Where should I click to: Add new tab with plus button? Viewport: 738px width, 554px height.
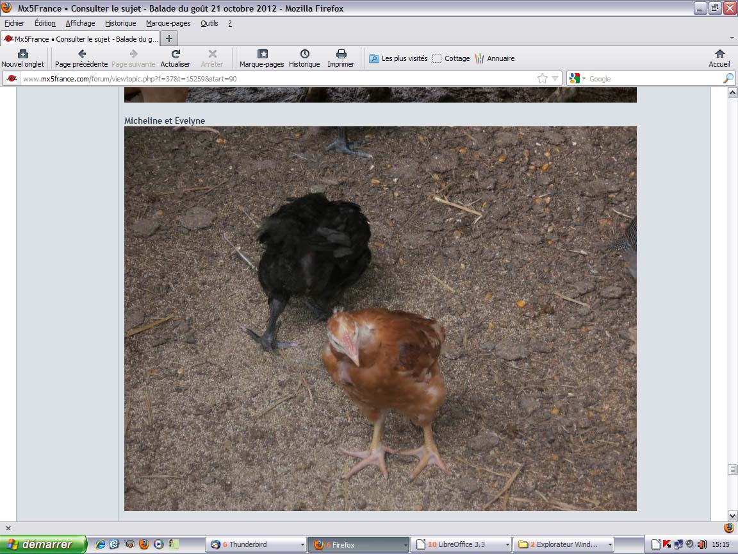click(x=169, y=38)
